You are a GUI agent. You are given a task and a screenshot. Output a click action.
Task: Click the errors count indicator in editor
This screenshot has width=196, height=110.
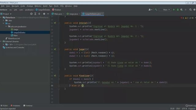[182, 18]
